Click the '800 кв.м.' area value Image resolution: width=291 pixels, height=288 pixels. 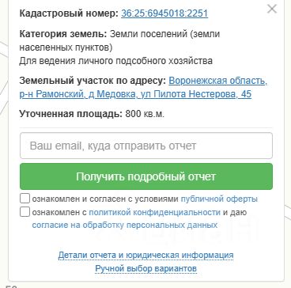pyautogui.click(x=145, y=114)
